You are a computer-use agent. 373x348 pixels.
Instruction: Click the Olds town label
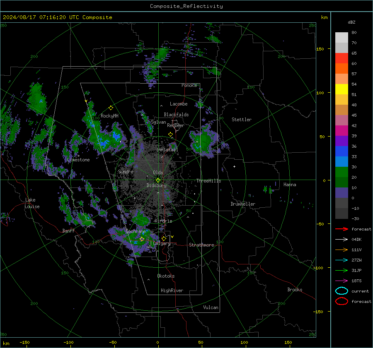[x=158, y=173]
